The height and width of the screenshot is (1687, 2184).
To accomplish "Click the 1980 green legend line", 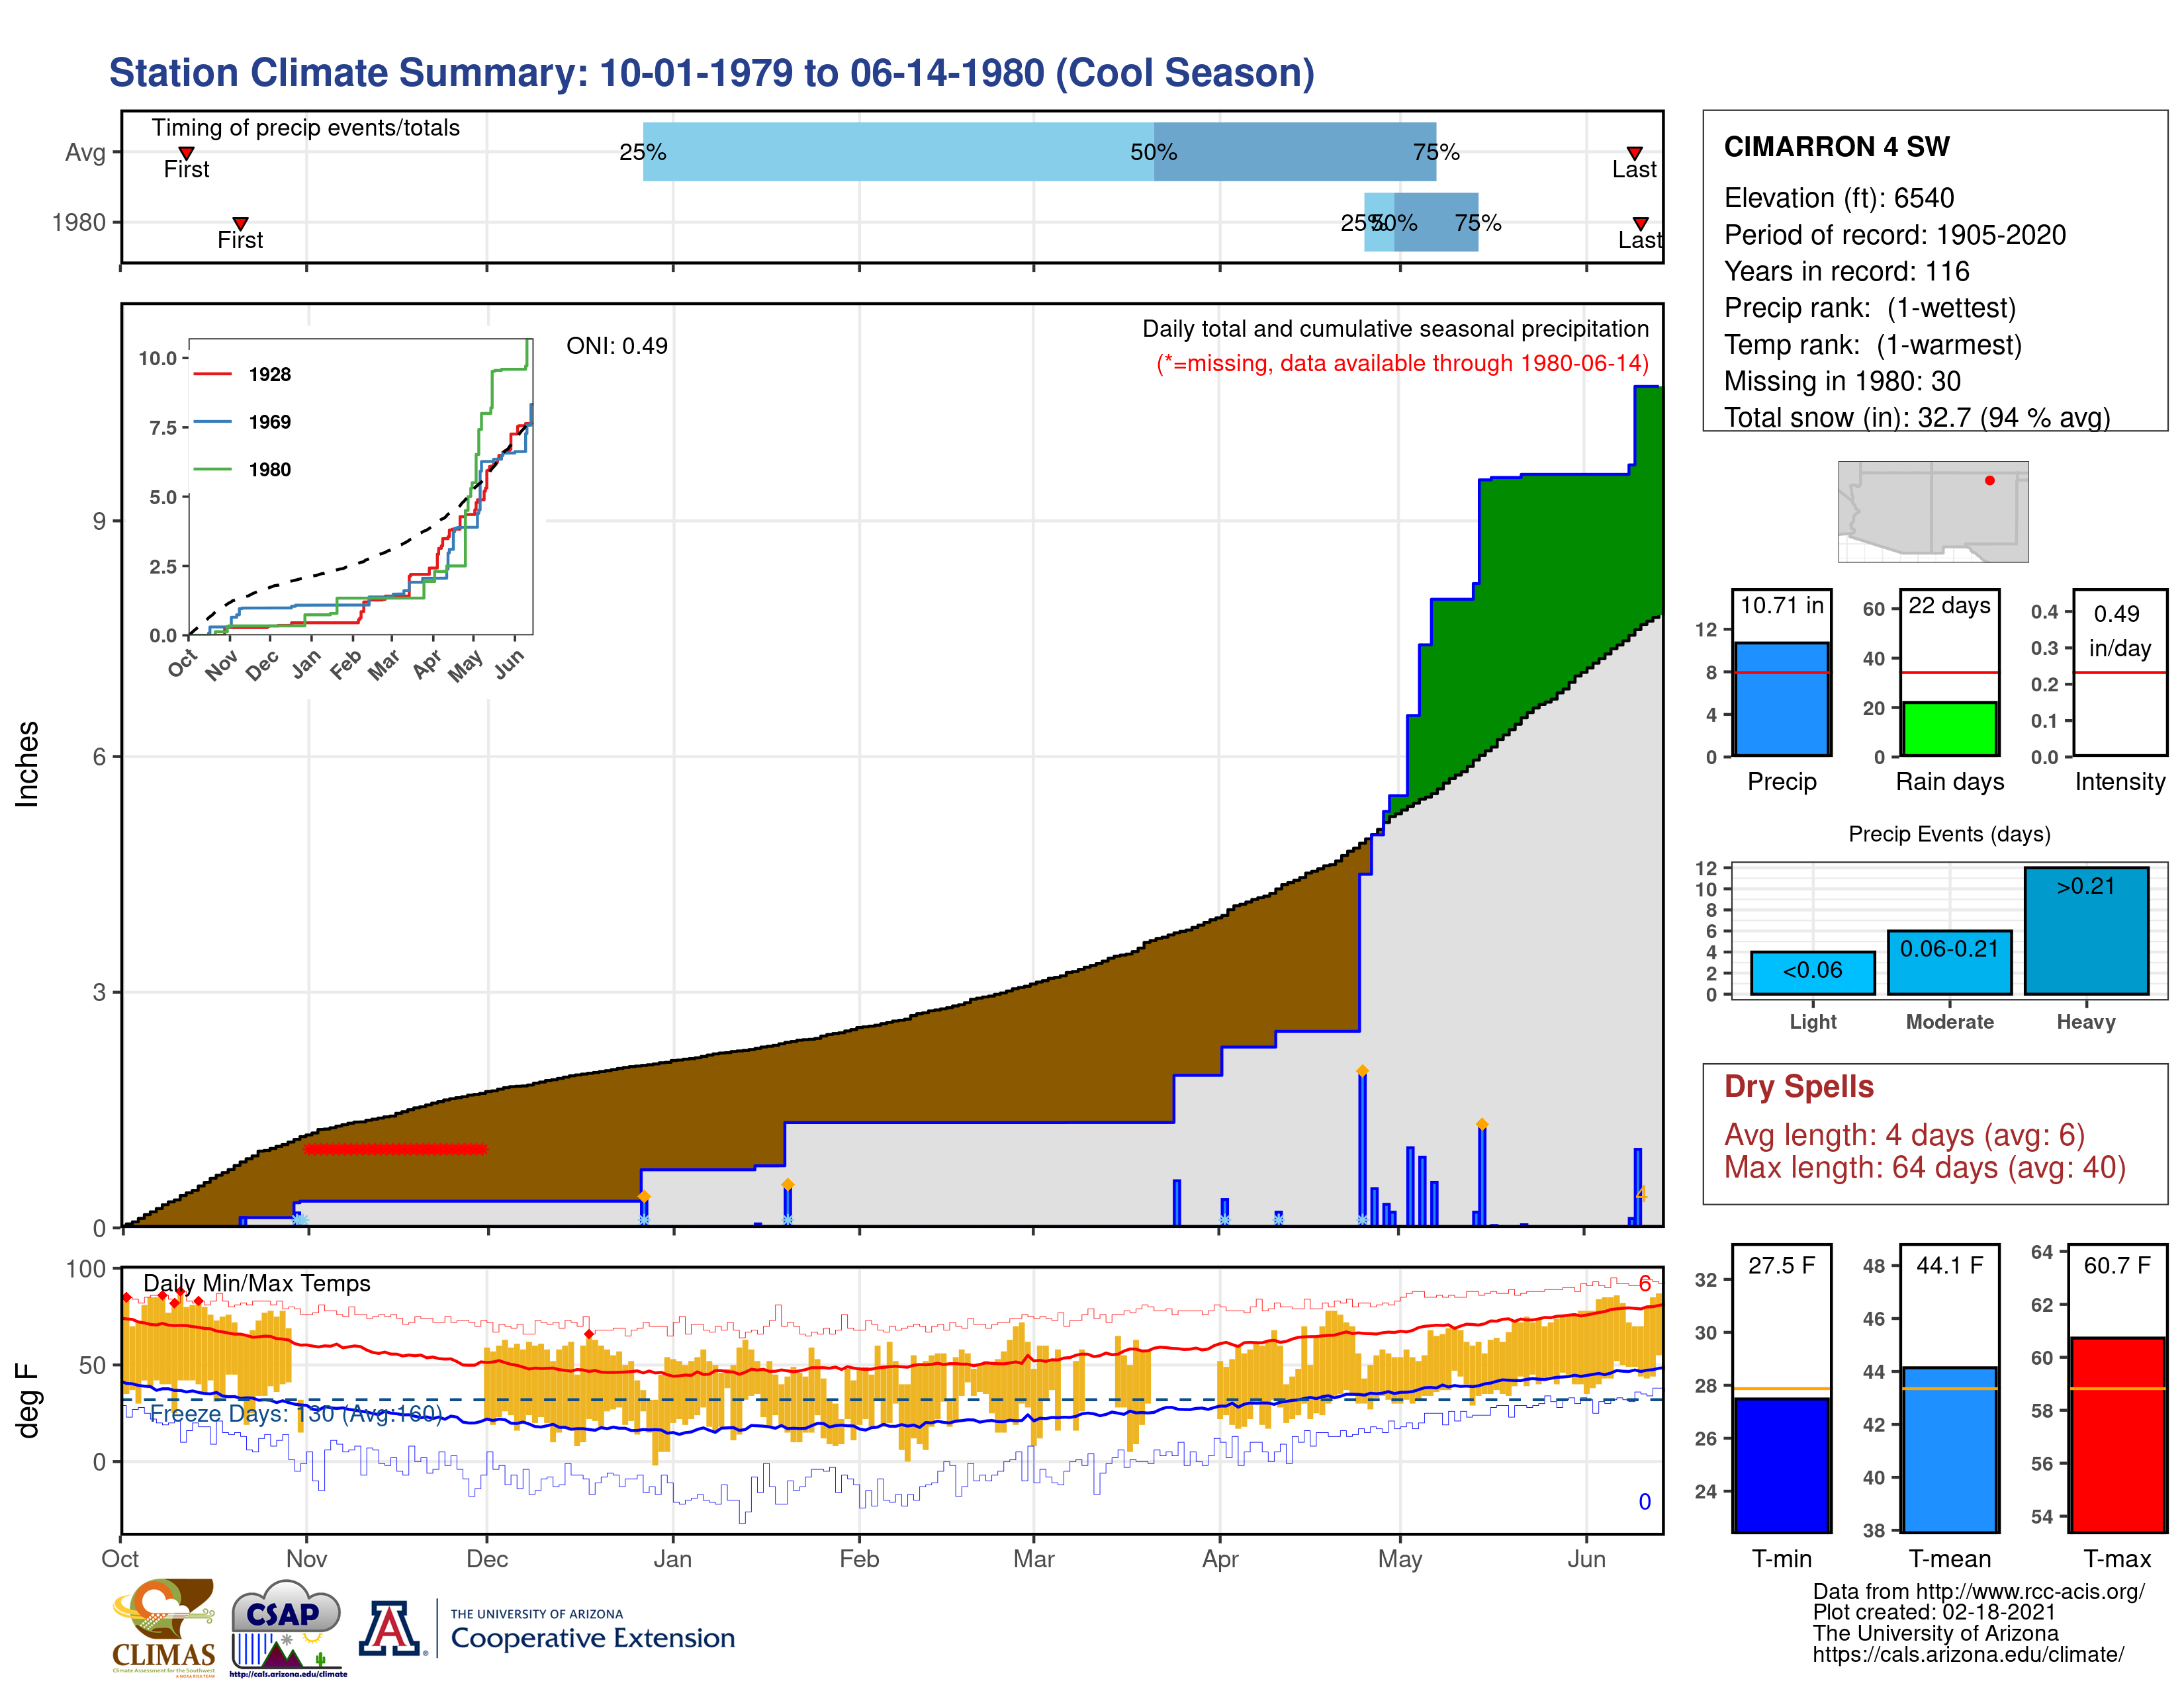I will pos(212,469).
